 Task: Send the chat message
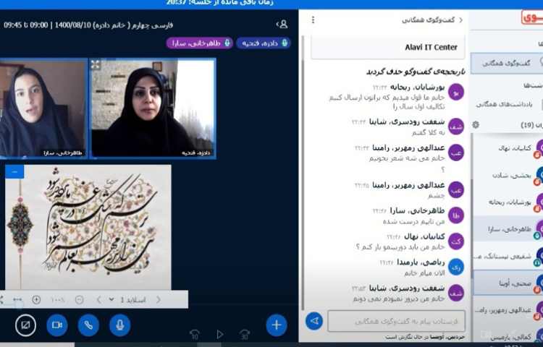point(314,321)
